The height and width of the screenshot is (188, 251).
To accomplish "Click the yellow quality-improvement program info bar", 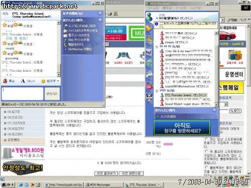I will click(x=186, y=26).
